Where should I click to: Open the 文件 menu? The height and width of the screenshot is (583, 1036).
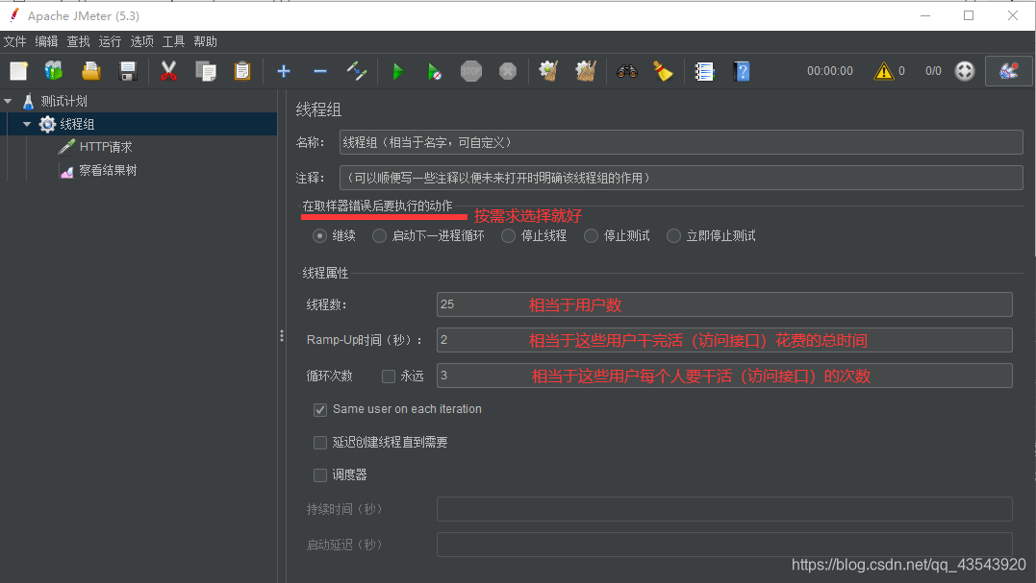point(15,41)
